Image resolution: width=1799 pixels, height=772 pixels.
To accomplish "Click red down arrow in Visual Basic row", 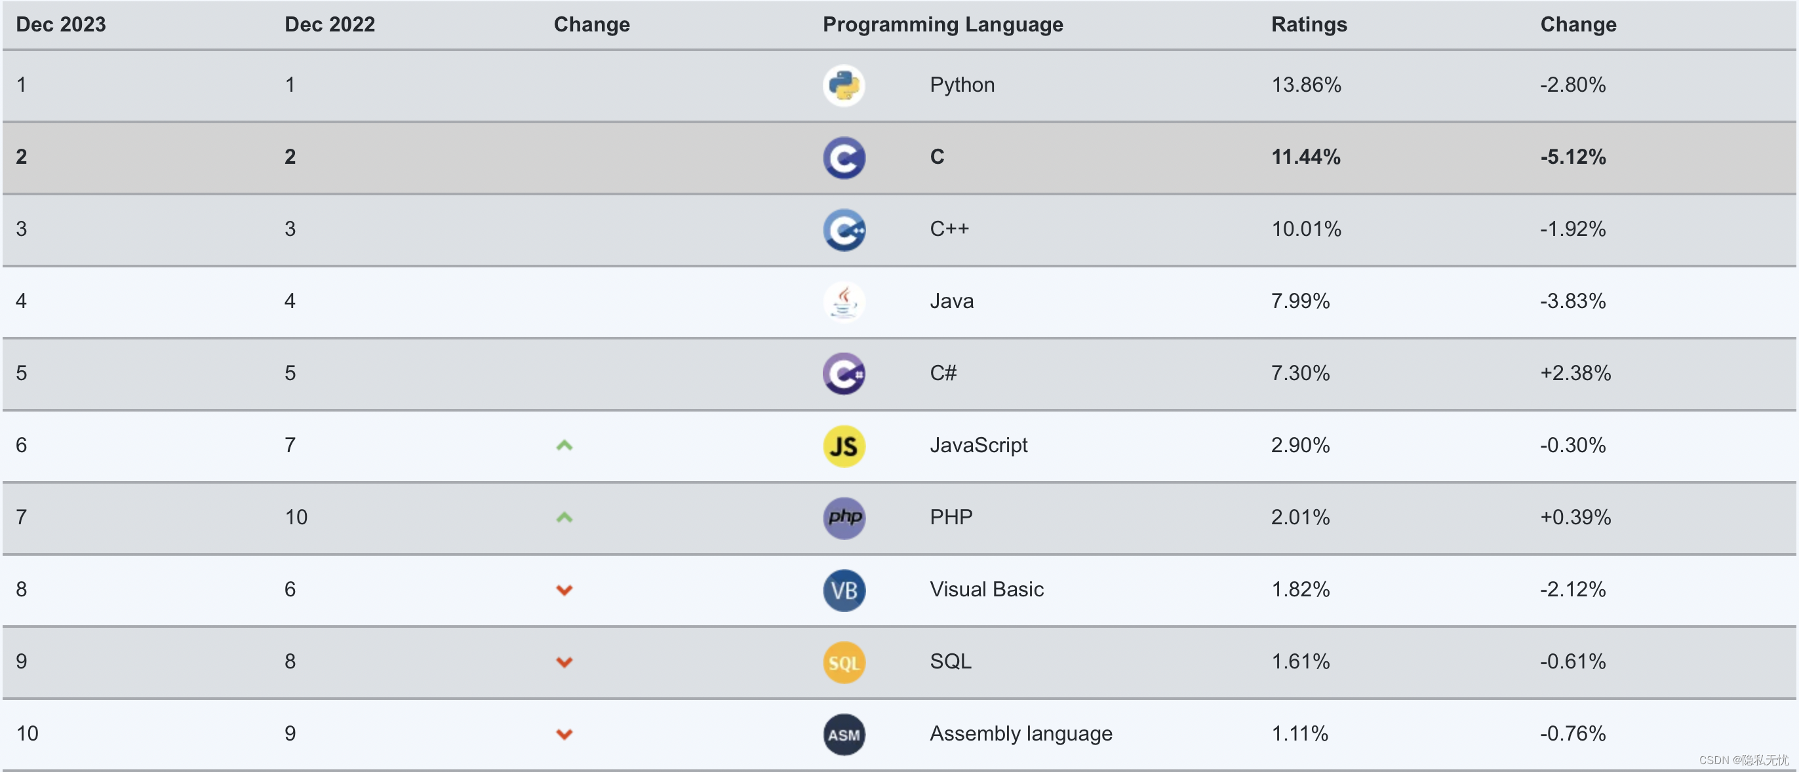I will (x=564, y=590).
